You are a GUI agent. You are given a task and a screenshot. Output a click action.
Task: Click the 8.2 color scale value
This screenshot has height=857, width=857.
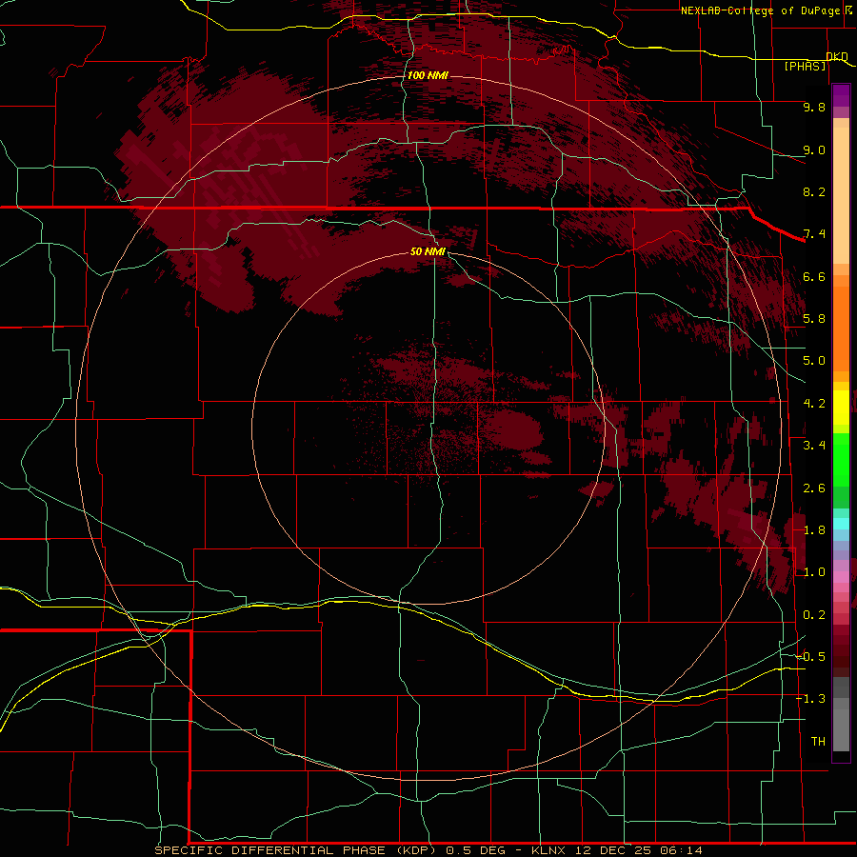[x=814, y=191]
